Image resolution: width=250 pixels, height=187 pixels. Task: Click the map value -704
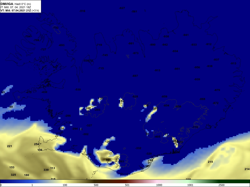click(27, 36)
